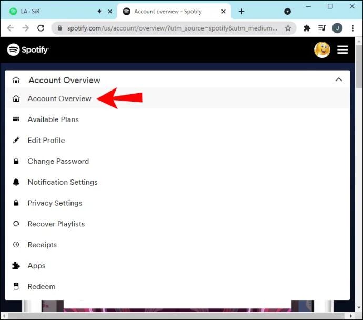Reload the current page

41,28
